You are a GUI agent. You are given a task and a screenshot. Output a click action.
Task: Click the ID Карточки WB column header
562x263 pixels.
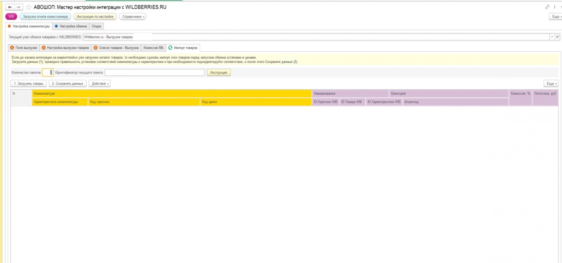326,102
